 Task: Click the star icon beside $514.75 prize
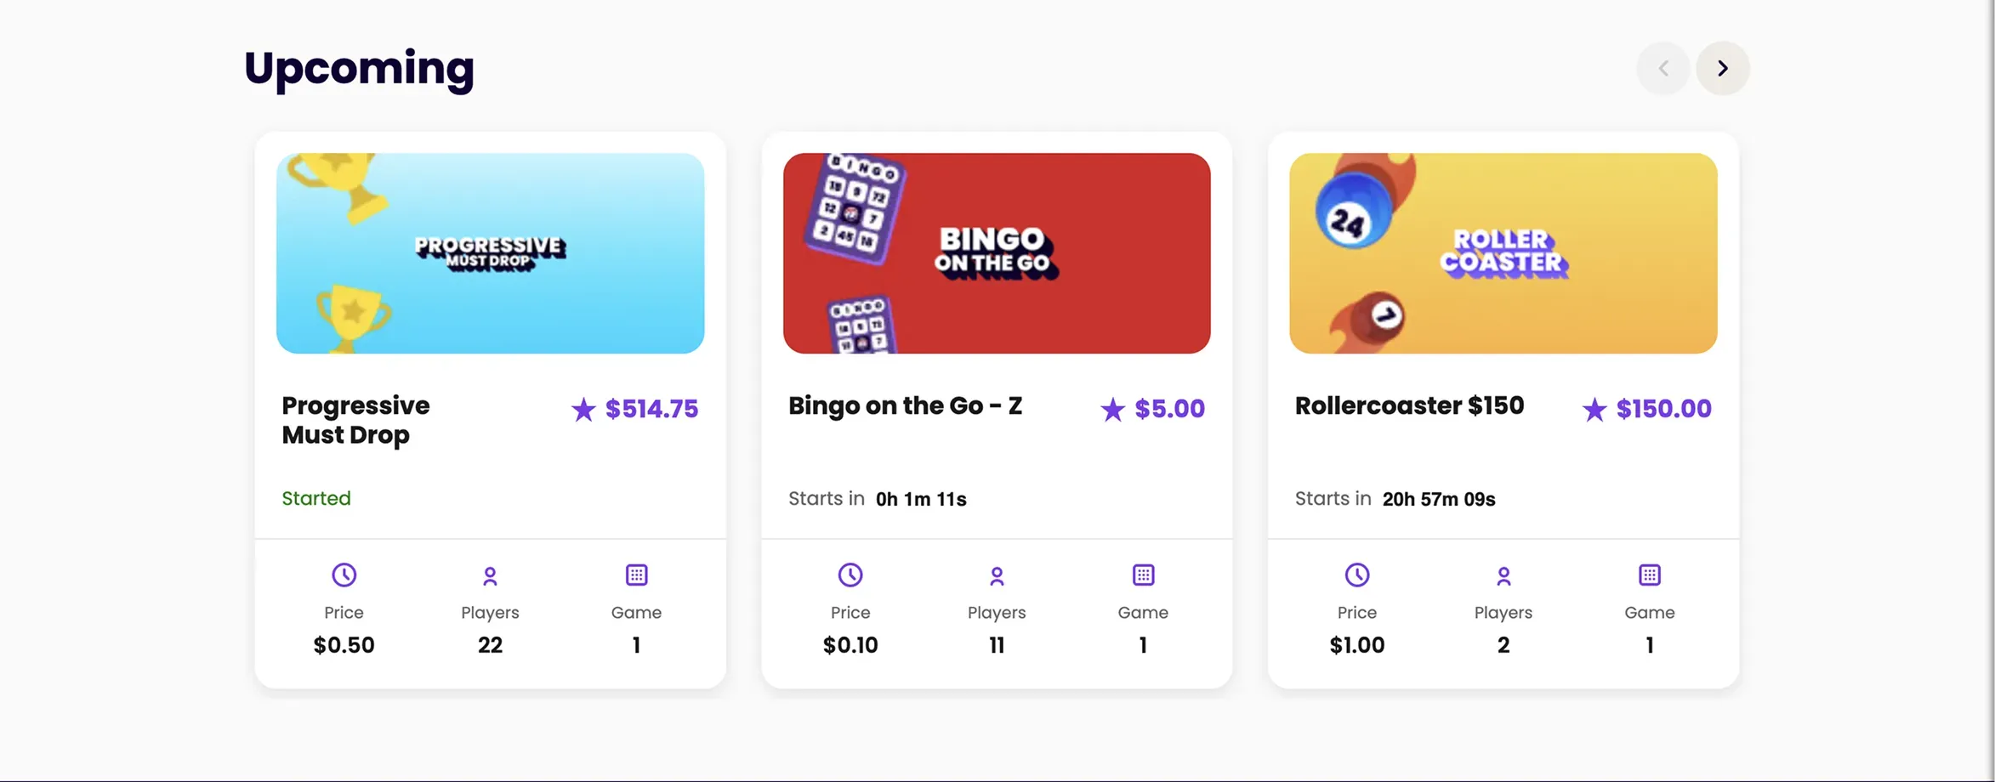pyautogui.click(x=583, y=410)
